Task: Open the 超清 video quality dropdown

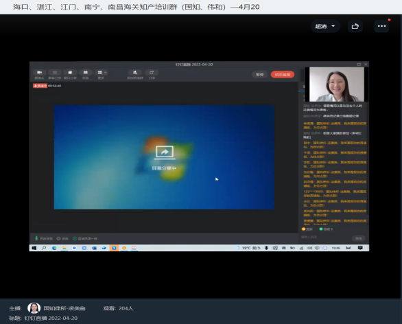Action: click(325, 26)
